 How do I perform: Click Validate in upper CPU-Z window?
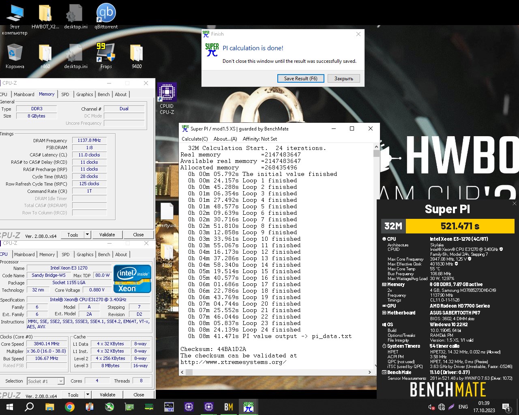pos(107,235)
